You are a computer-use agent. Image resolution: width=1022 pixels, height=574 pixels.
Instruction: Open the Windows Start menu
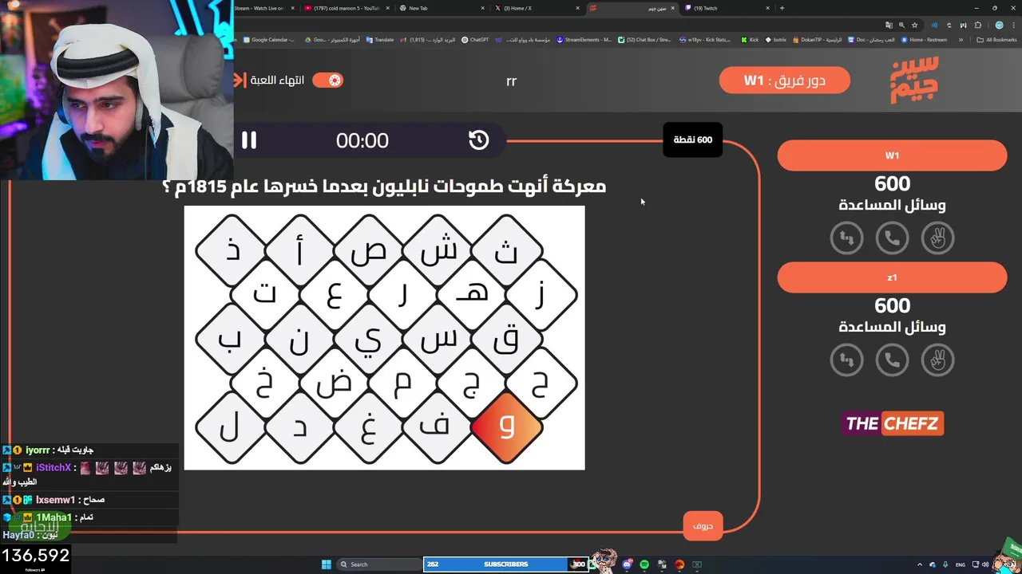tap(327, 564)
